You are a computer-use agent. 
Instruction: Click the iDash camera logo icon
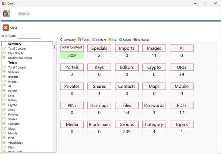[x=7, y=14]
